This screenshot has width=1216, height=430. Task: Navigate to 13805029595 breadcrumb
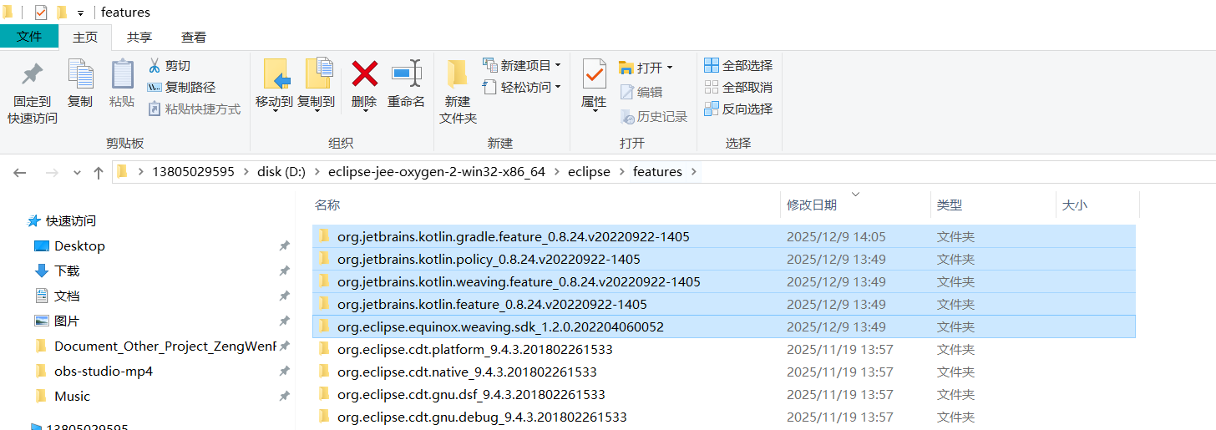pos(193,172)
